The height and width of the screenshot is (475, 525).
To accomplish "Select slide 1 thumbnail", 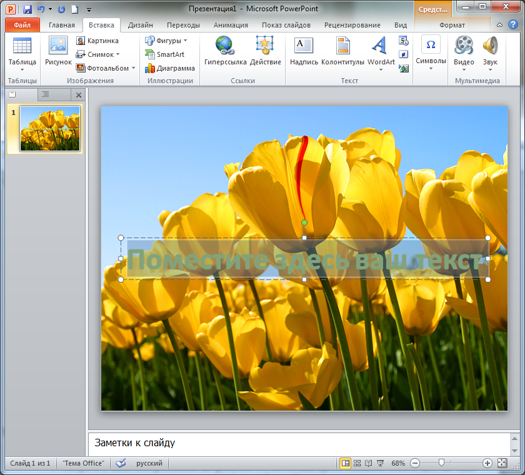I will coord(50,129).
